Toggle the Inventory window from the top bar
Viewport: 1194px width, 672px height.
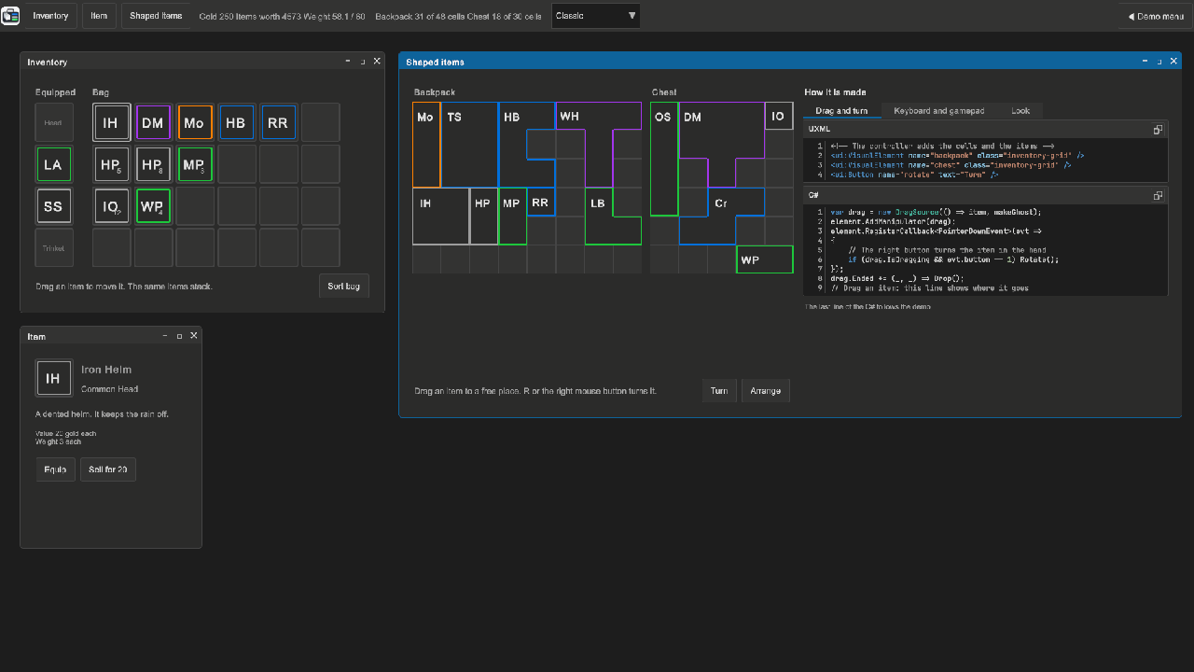point(51,16)
